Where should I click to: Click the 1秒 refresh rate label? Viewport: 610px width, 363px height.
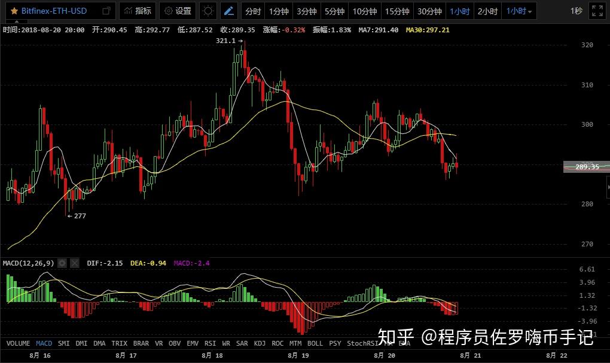pyautogui.click(x=576, y=11)
